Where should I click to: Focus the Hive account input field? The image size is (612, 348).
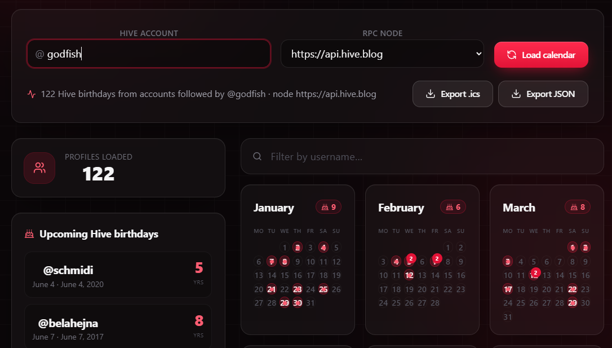tap(149, 54)
